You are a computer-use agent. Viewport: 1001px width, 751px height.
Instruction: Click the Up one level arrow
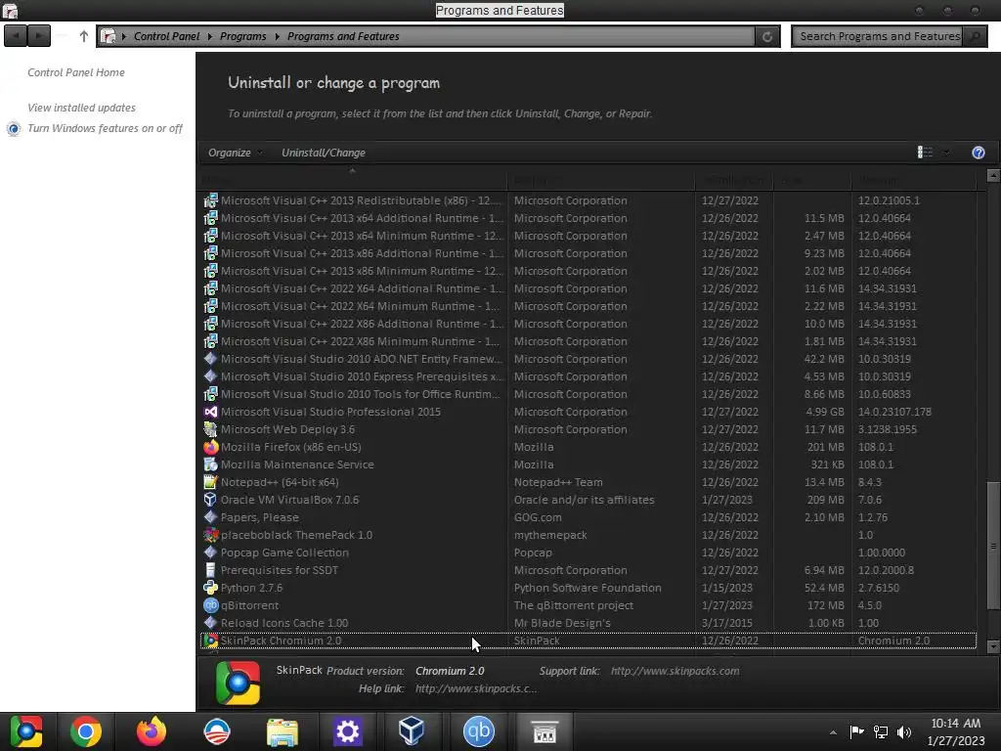[x=84, y=36]
